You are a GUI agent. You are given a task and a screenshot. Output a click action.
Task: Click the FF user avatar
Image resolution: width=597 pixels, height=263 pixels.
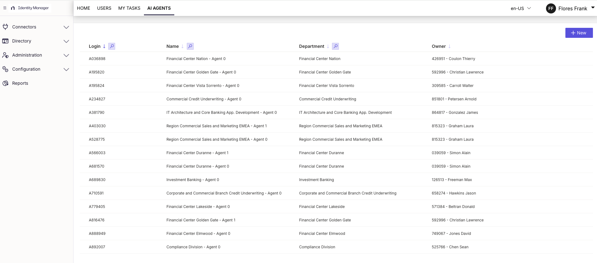[x=551, y=8]
